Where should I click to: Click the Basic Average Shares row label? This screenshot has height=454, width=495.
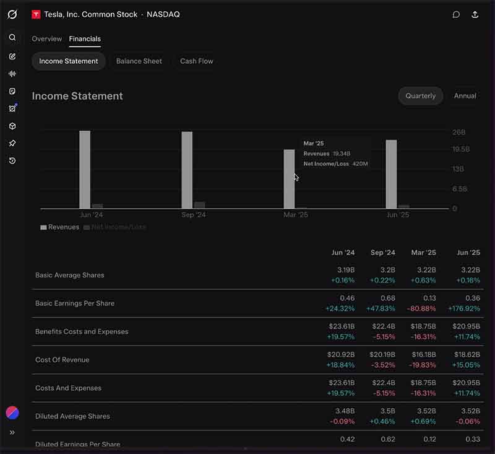coord(70,275)
